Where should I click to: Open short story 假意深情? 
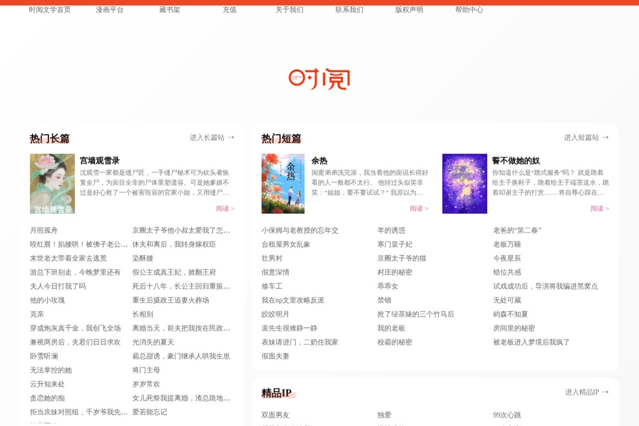[x=275, y=272]
